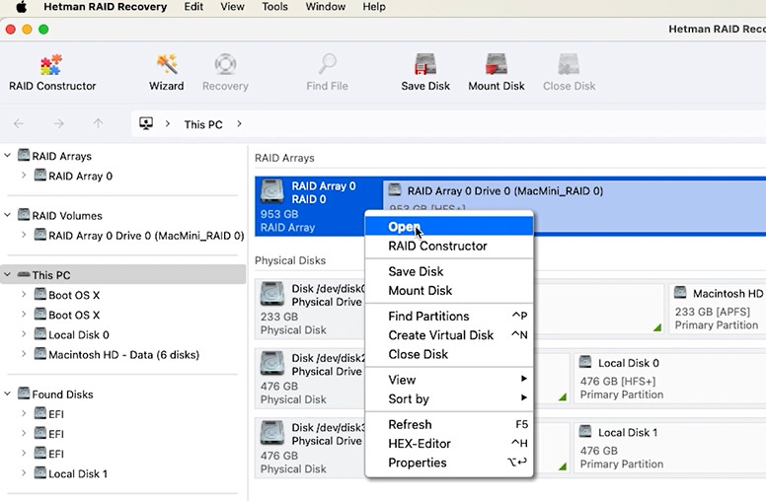766x501 pixels.
Task: Click the Disk /dev/disk3 drive icon
Action: point(272,433)
